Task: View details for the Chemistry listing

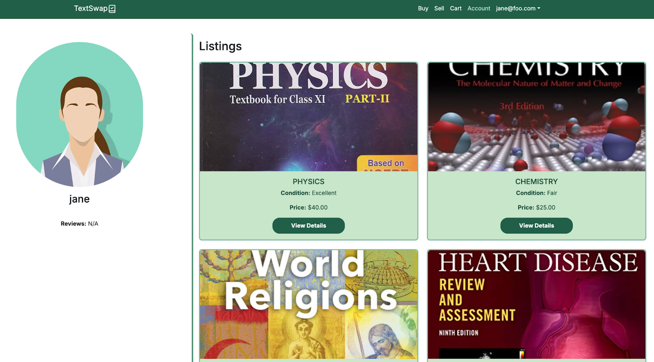Action: [536, 225]
